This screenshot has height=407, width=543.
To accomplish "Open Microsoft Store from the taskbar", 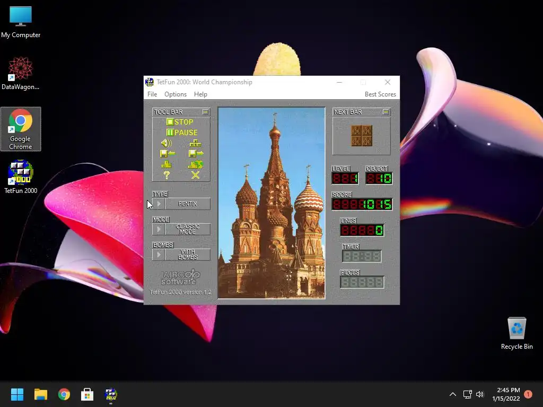I will point(87,394).
